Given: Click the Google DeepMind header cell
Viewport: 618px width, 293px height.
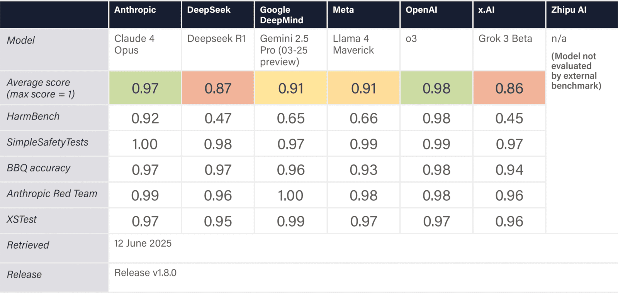Looking at the screenshot, I should point(282,15).
